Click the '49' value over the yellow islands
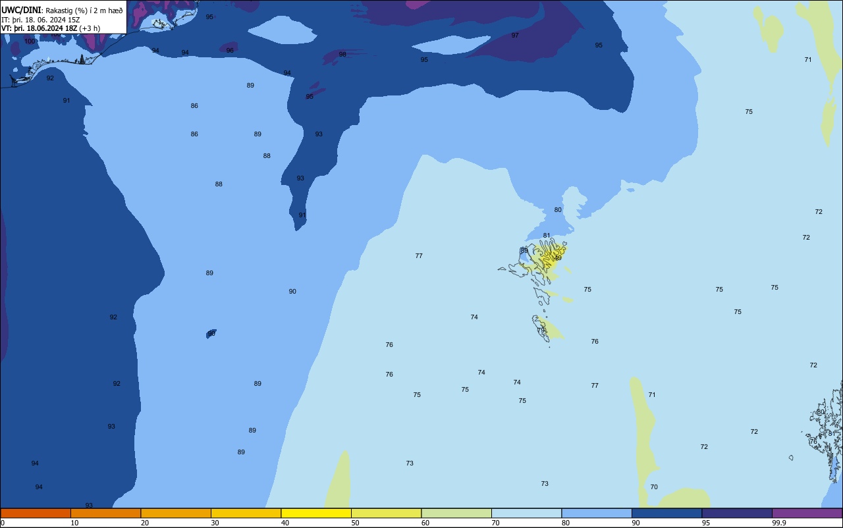Viewport: 843px width, 528px height. coord(558,258)
